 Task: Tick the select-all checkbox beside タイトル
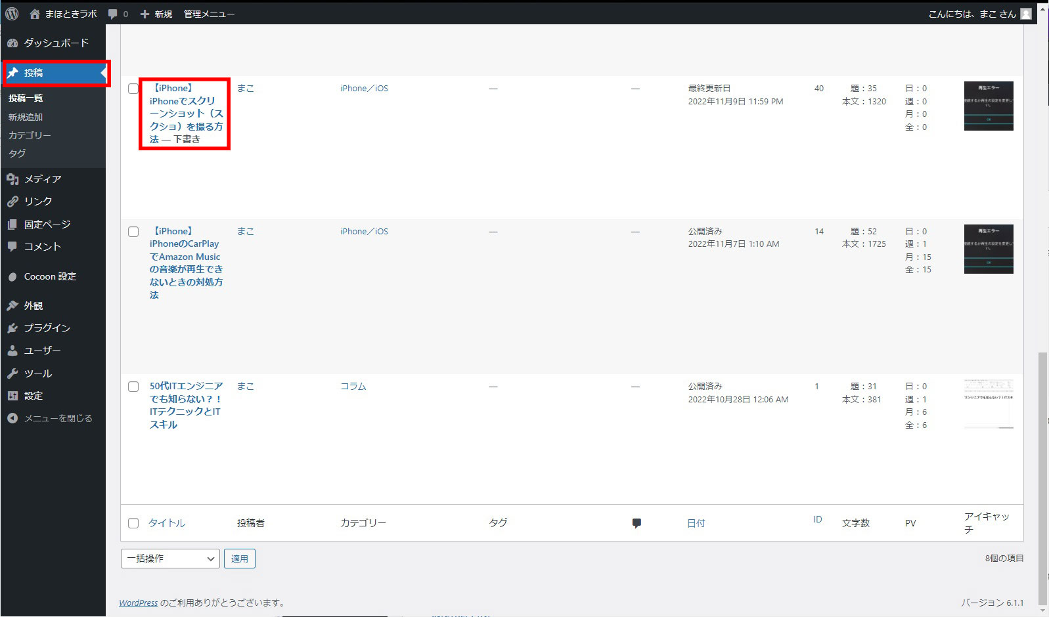click(133, 523)
